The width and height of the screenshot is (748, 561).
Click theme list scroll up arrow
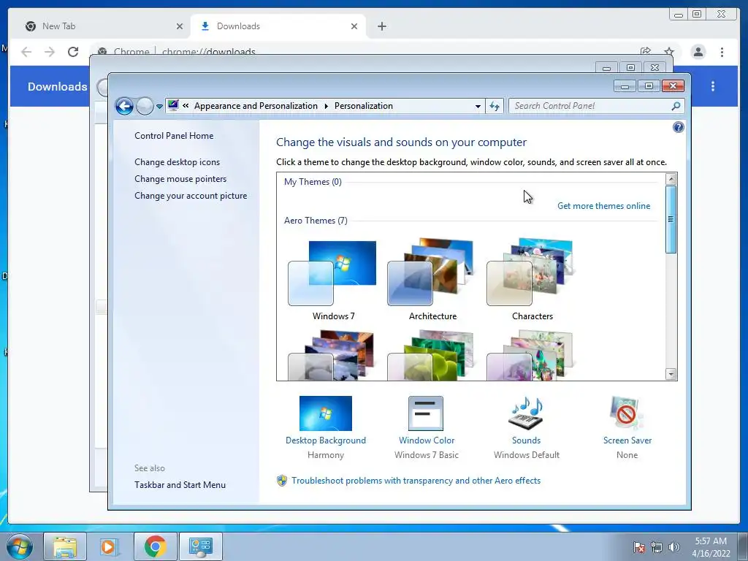pos(671,180)
